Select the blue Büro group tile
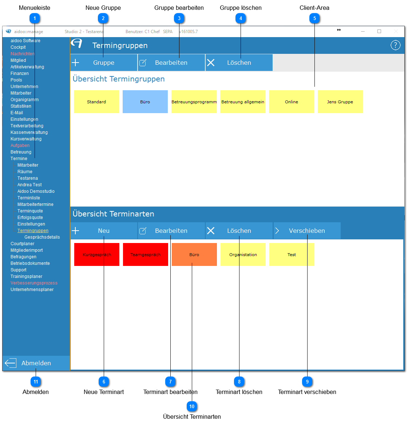Screen dimensions: 408x426 click(x=145, y=102)
